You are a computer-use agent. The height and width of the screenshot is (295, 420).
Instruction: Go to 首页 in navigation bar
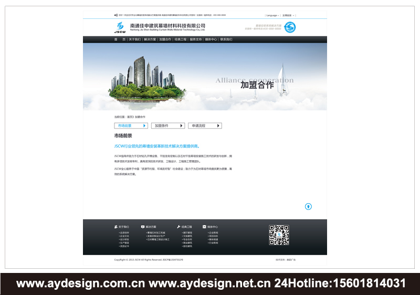click(120, 39)
